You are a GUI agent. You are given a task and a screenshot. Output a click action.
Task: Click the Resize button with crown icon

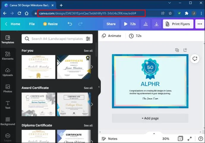click(x=51, y=24)
